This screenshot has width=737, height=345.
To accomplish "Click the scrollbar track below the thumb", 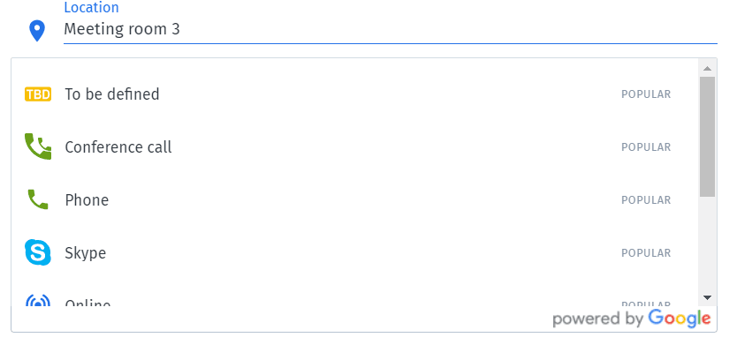I will (x=707, y=244).
